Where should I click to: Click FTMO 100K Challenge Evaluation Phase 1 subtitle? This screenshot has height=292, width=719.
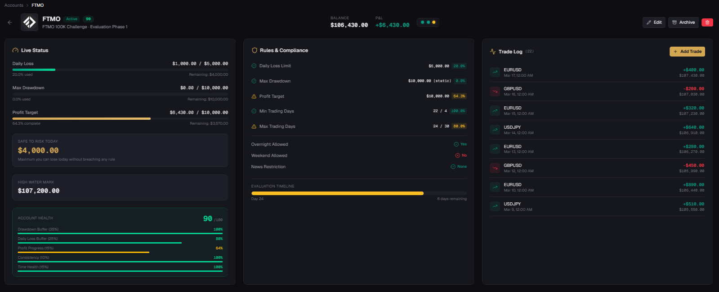[x=85, y=27]
